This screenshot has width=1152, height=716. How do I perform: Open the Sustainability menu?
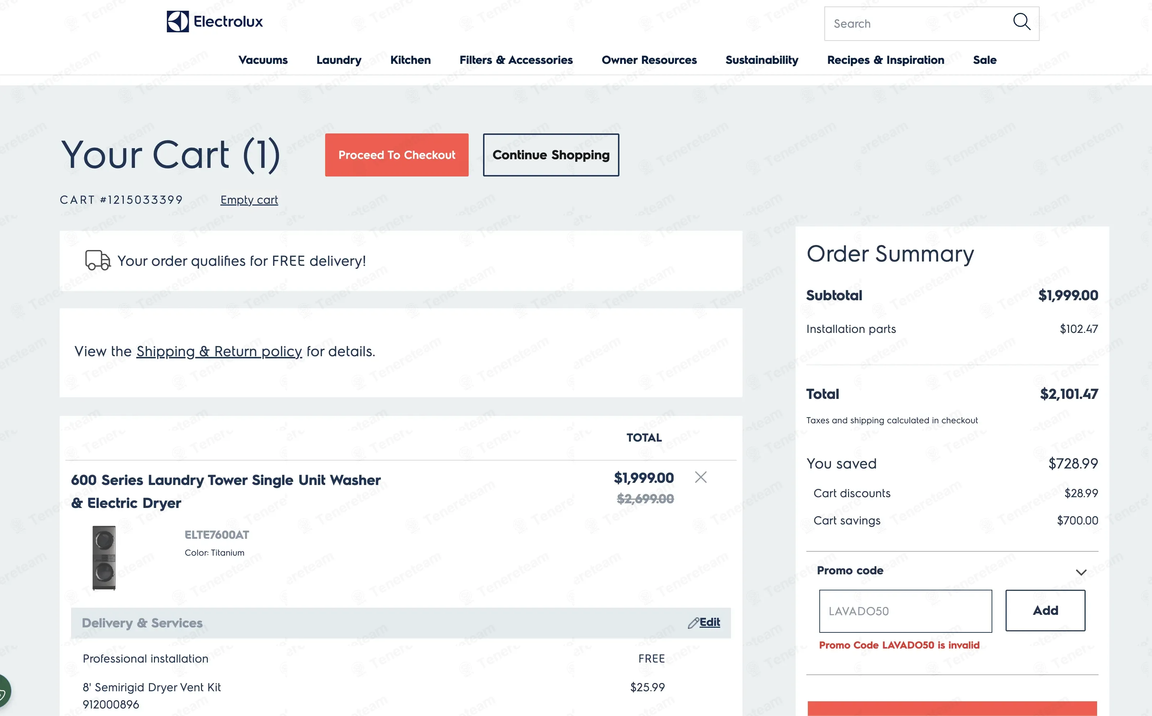point(762,60)
